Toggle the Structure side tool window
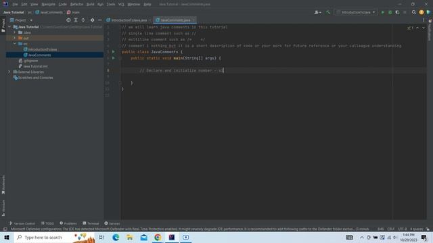This screenshot has width=433, height=243. [3, 208]
